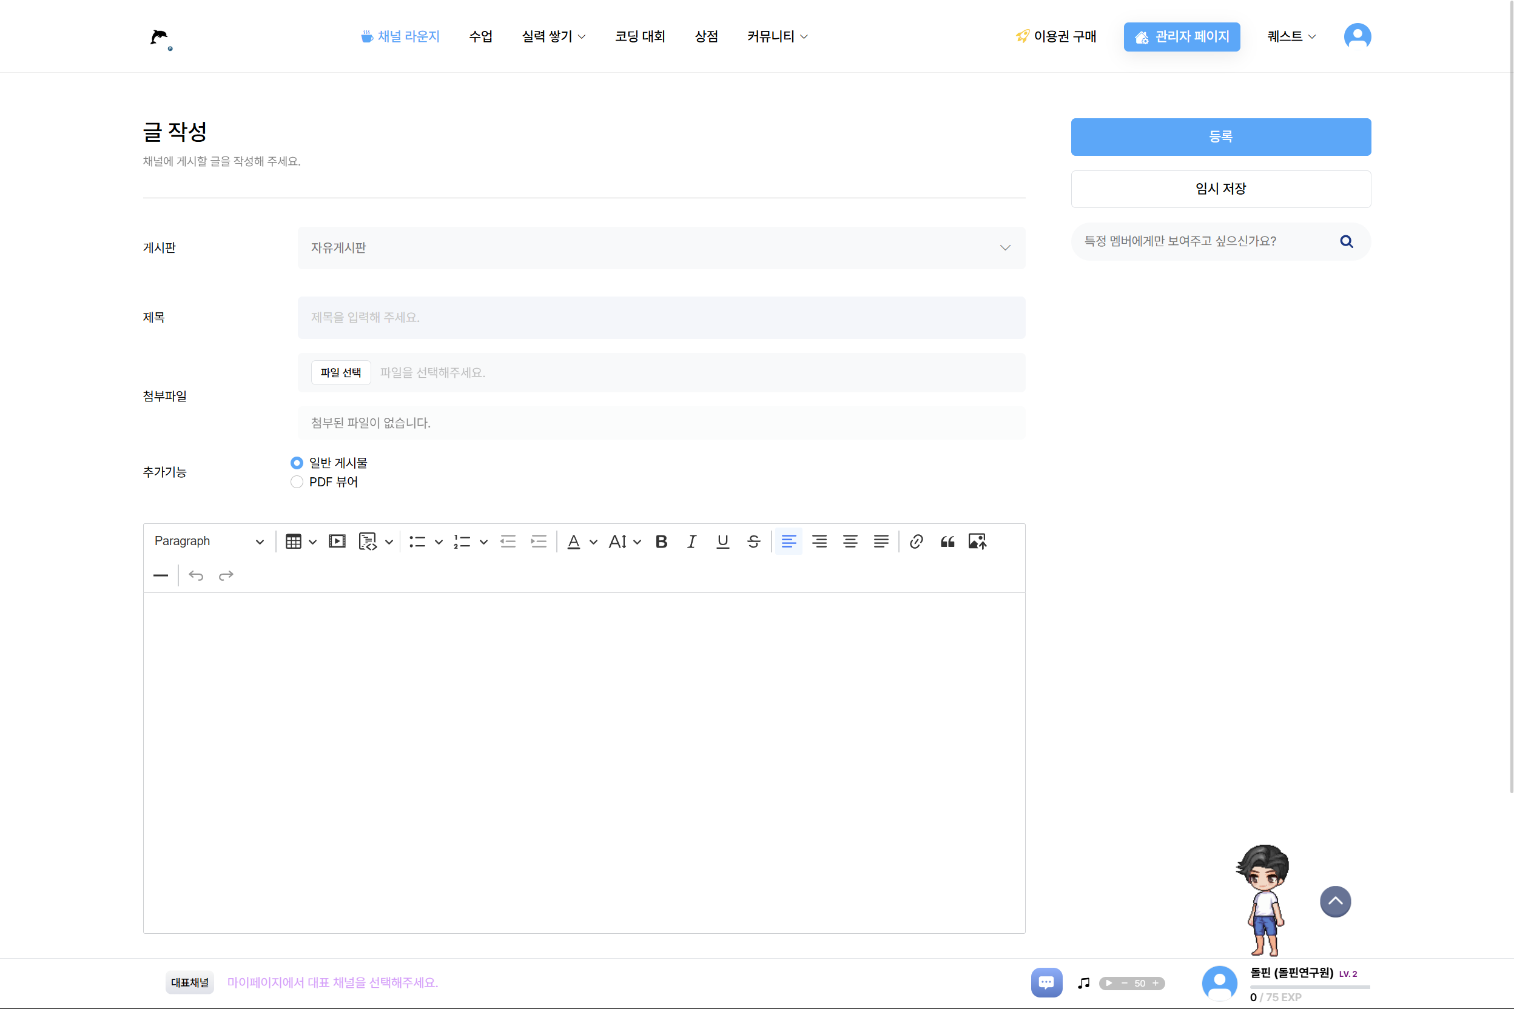Toggle italic text formatting

pos(691,542)
